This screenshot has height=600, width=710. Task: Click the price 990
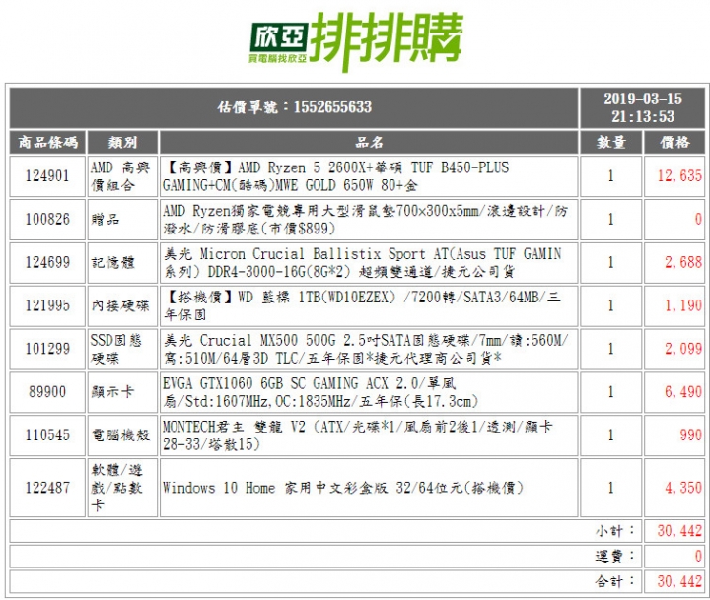(690, 435)
